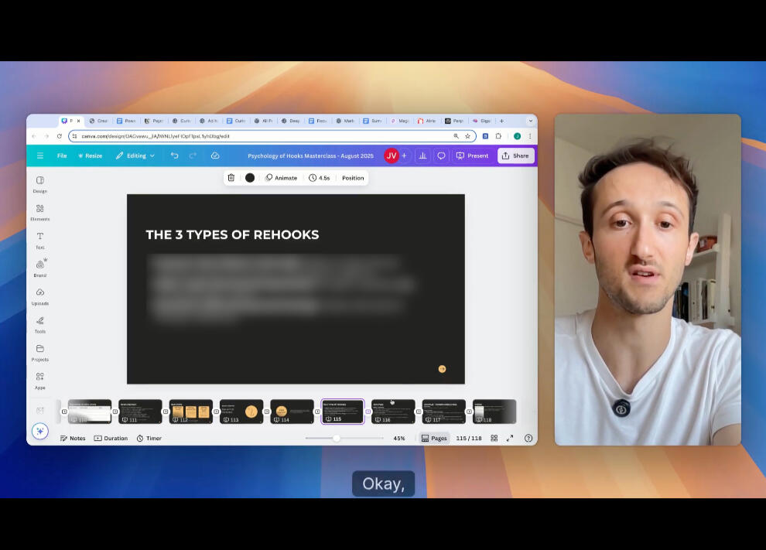Click the Present button
Viewport: 766px width, 550px height.
pos(472,155)
